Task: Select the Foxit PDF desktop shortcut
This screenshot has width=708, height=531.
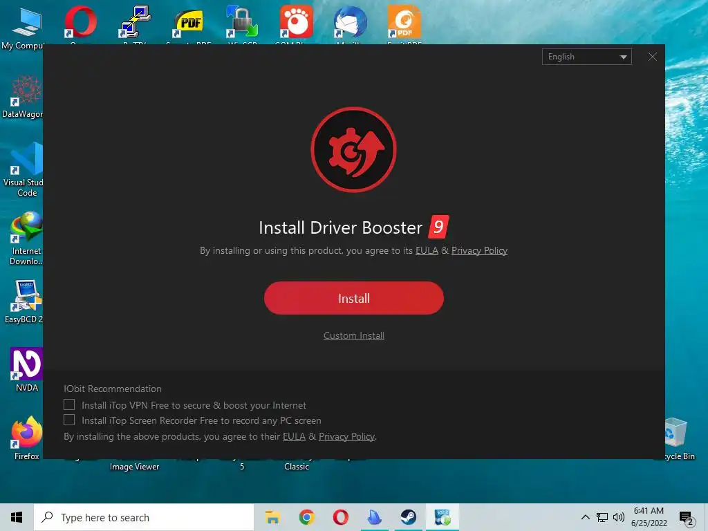Action: point(404,24)
